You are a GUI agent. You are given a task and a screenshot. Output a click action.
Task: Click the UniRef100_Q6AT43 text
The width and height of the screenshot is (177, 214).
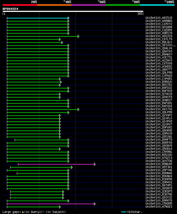coord(159,51)
